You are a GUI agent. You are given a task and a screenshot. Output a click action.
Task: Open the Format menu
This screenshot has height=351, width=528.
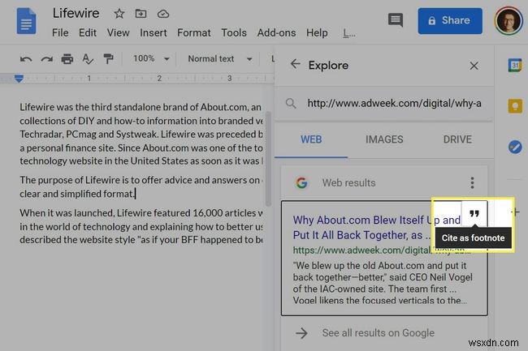tap(194, 33)
